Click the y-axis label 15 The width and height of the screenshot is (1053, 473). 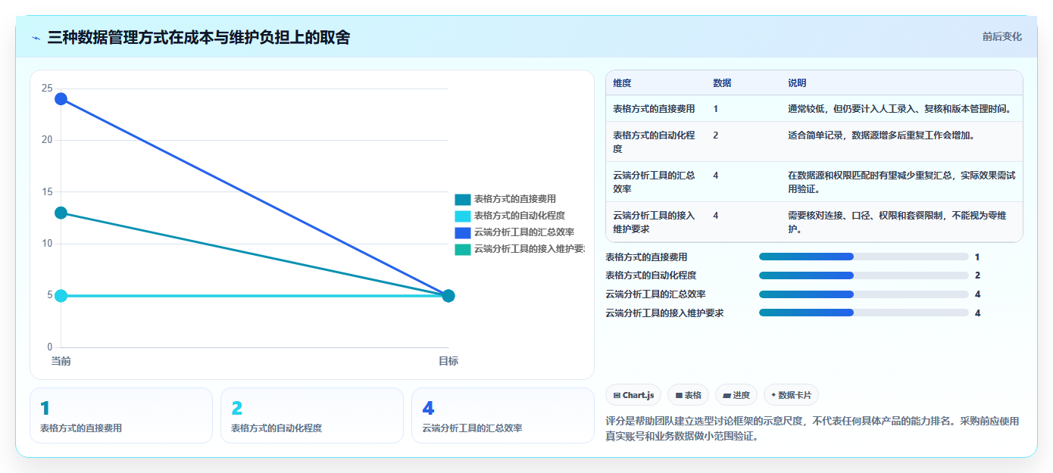47,192
